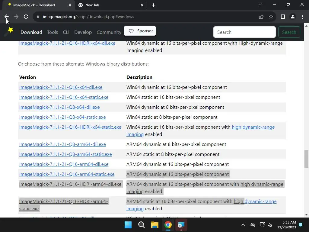Click the scrollbar down arrow
Image resolution: width=309 pixels, height=232 pixels.
pyautogui.click(x=307, y=215)
